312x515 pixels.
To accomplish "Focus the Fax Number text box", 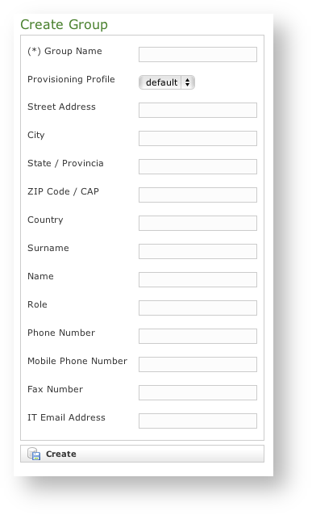I will pyautogui.click(x=198, y=392).
